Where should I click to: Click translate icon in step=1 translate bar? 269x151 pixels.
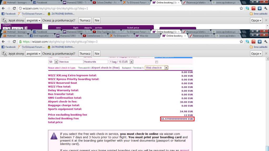(4, 20)
